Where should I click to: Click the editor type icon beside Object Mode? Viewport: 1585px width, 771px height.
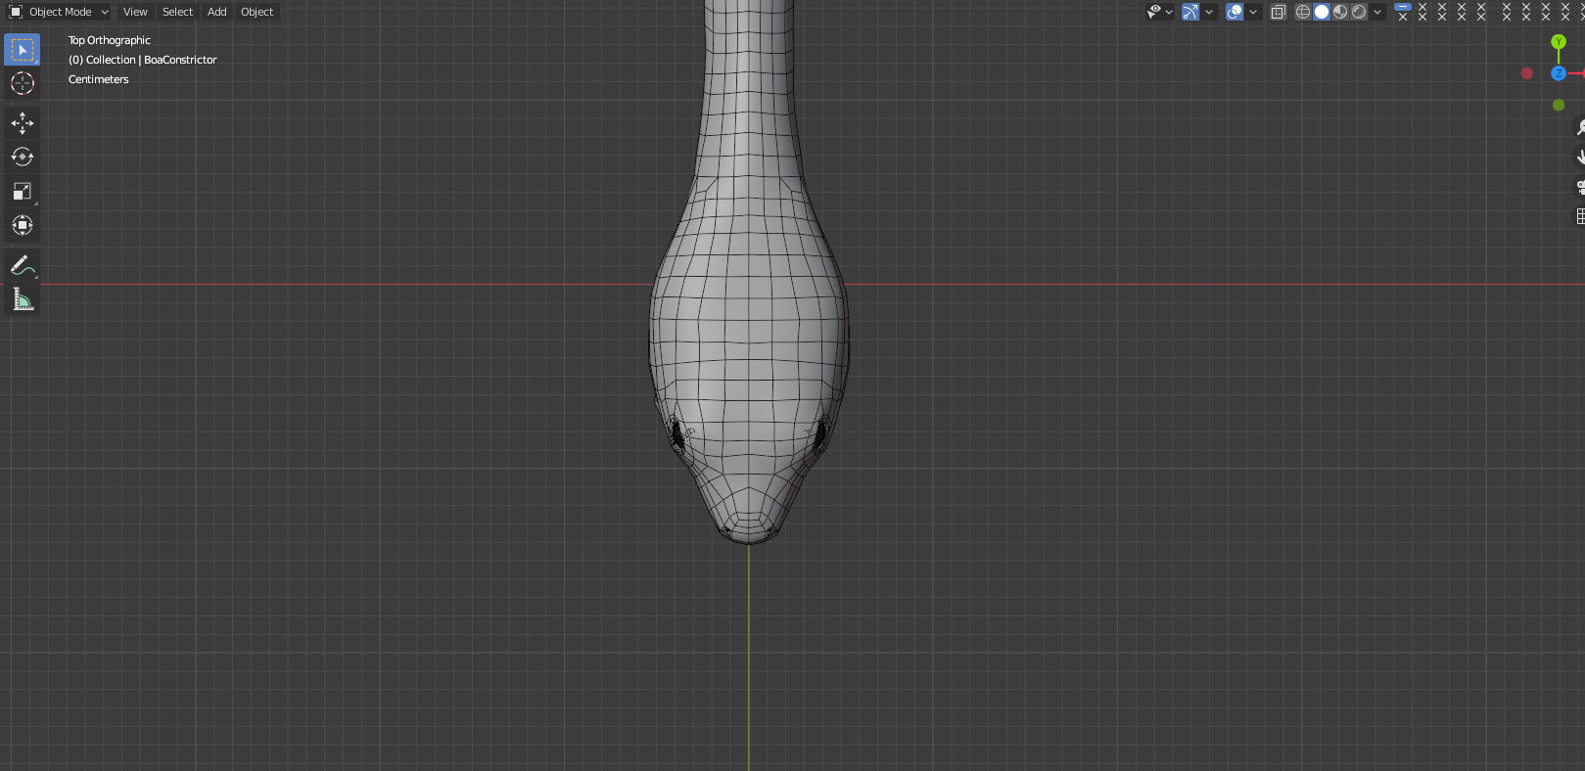tap(16, 12)
